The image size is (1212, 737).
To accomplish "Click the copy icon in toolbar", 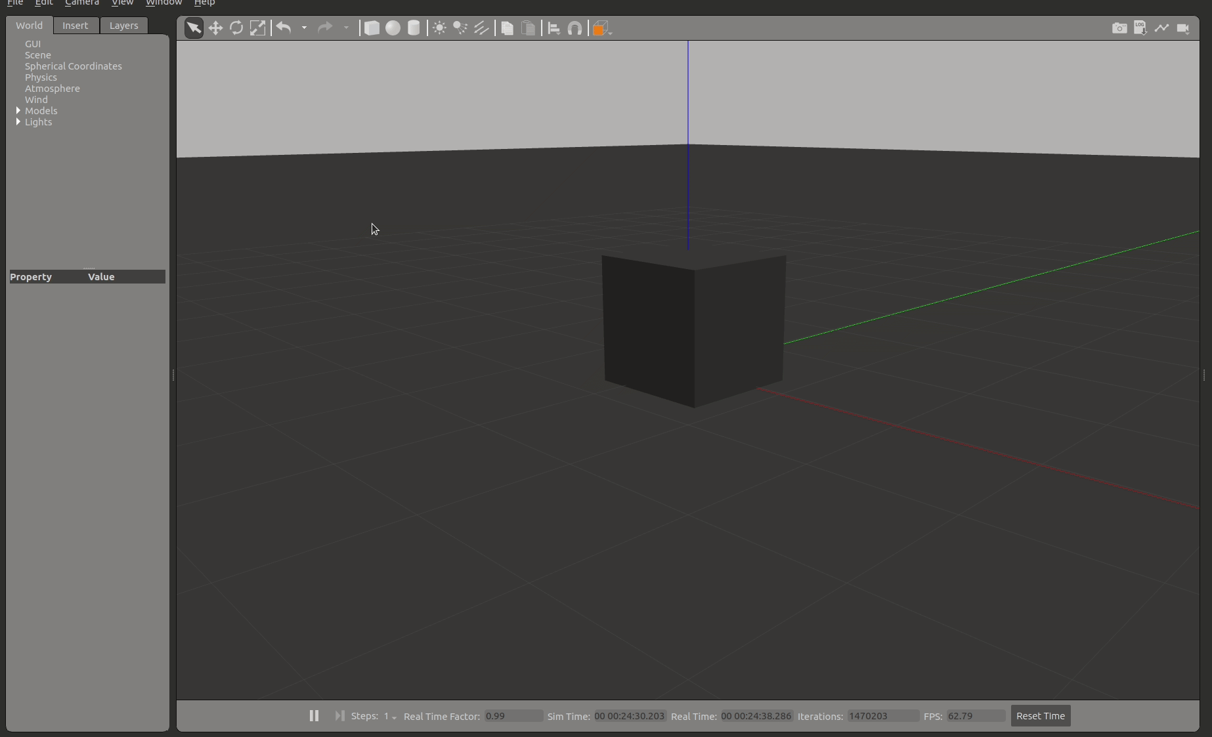I will point(507,28).
